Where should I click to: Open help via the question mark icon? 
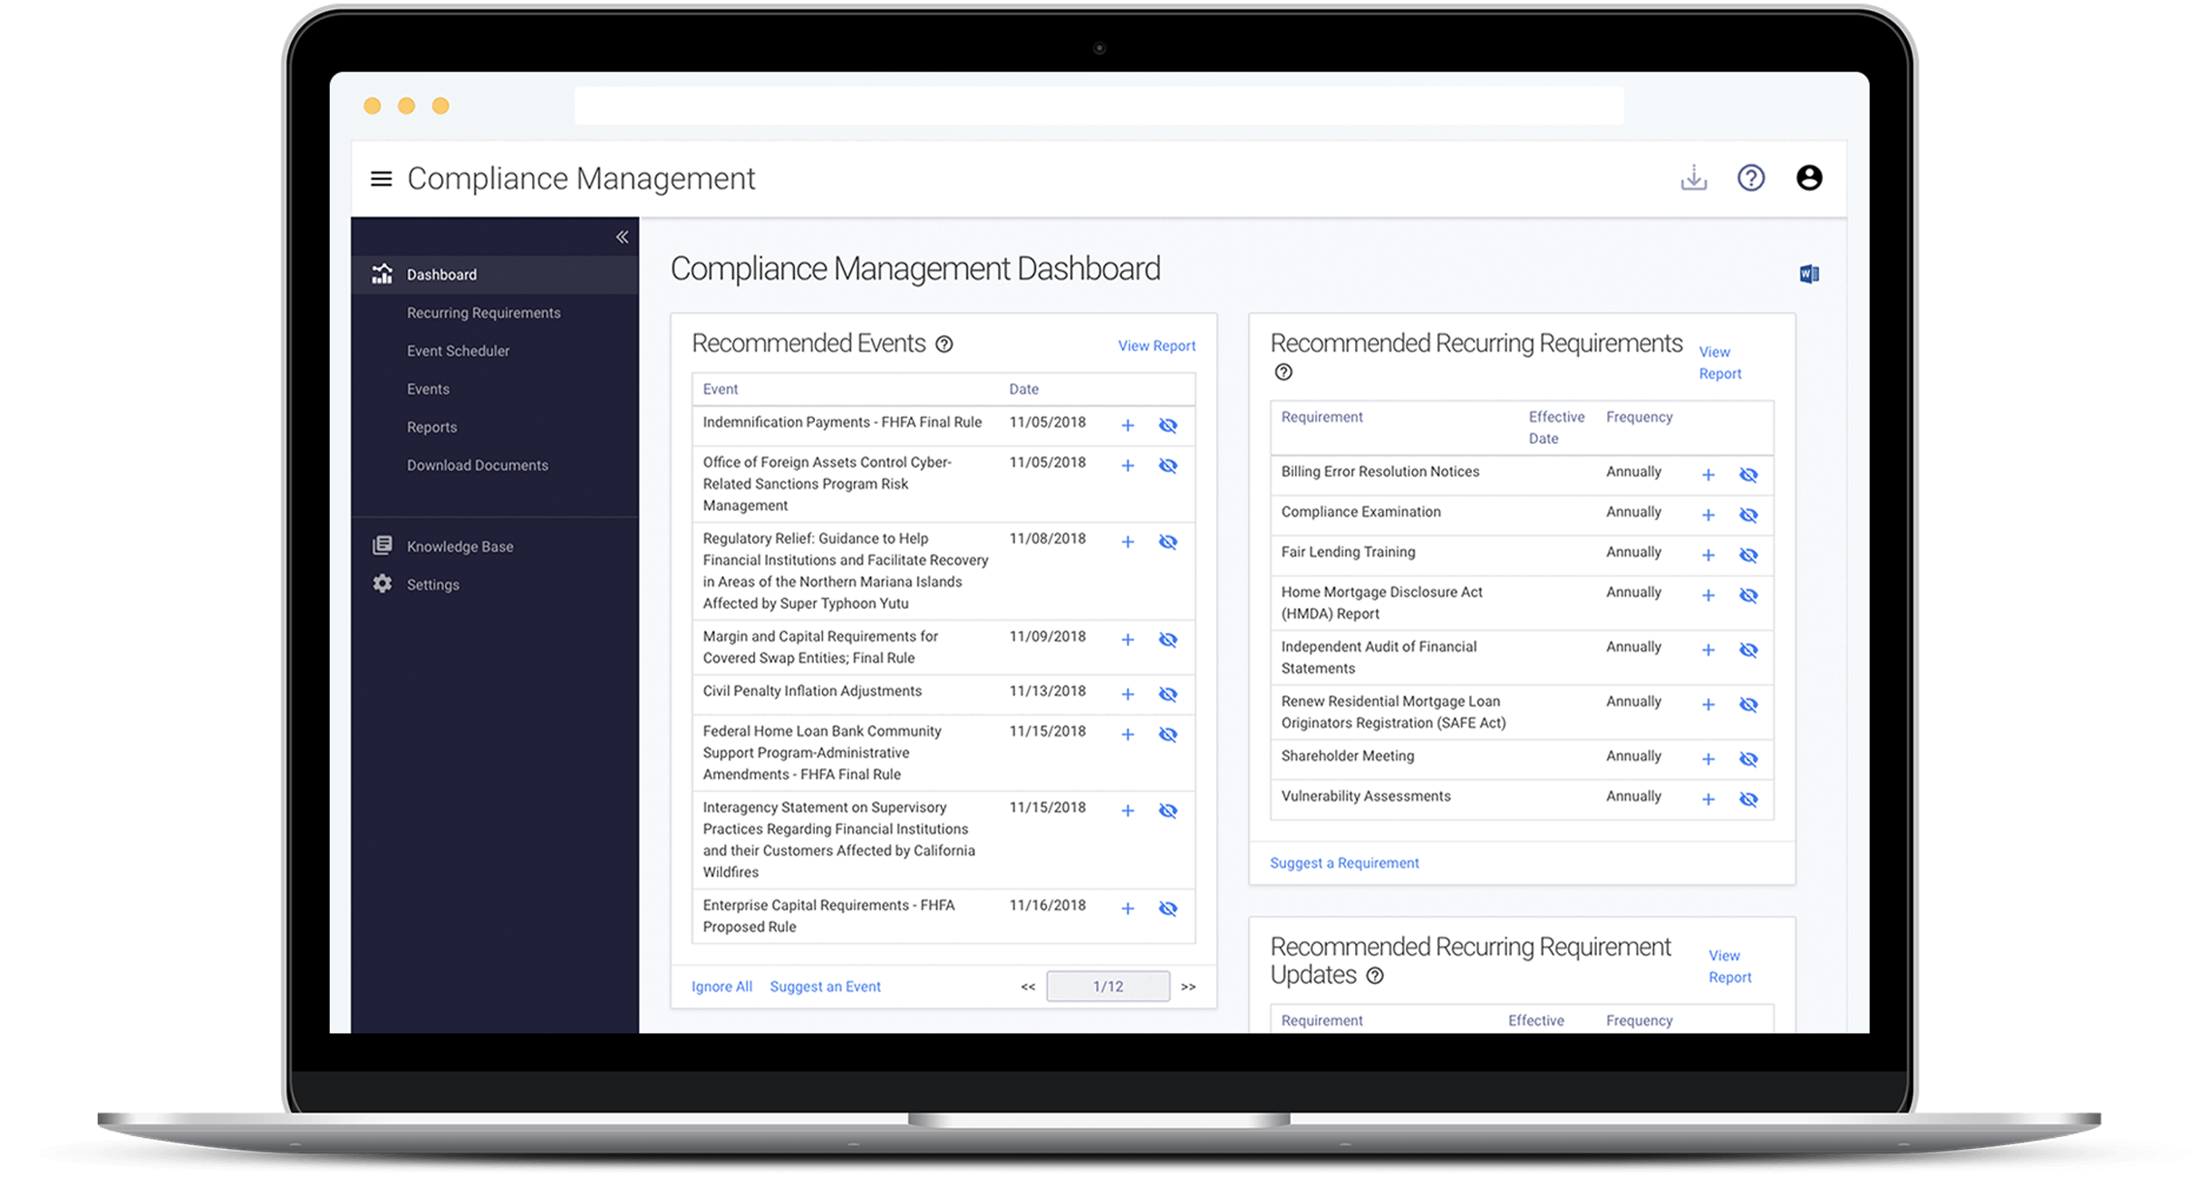pyautogui.click(x=1751, y=178)
